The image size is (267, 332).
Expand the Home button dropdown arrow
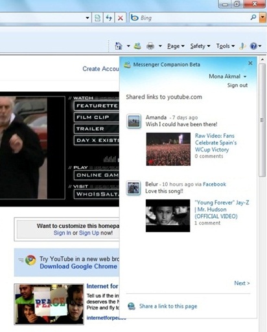[128, 46]
